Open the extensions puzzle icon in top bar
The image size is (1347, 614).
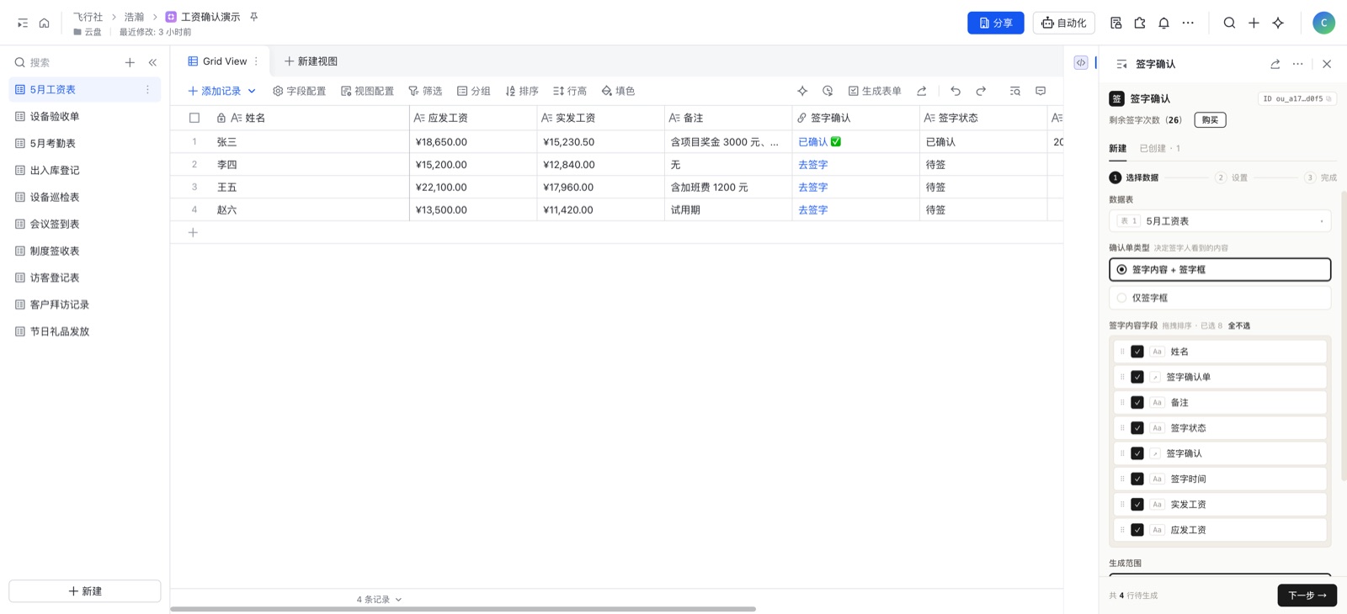(x=1140, y=23)
